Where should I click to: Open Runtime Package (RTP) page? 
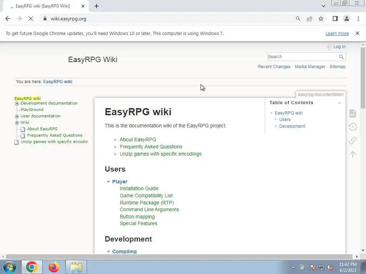coord(147,203)
